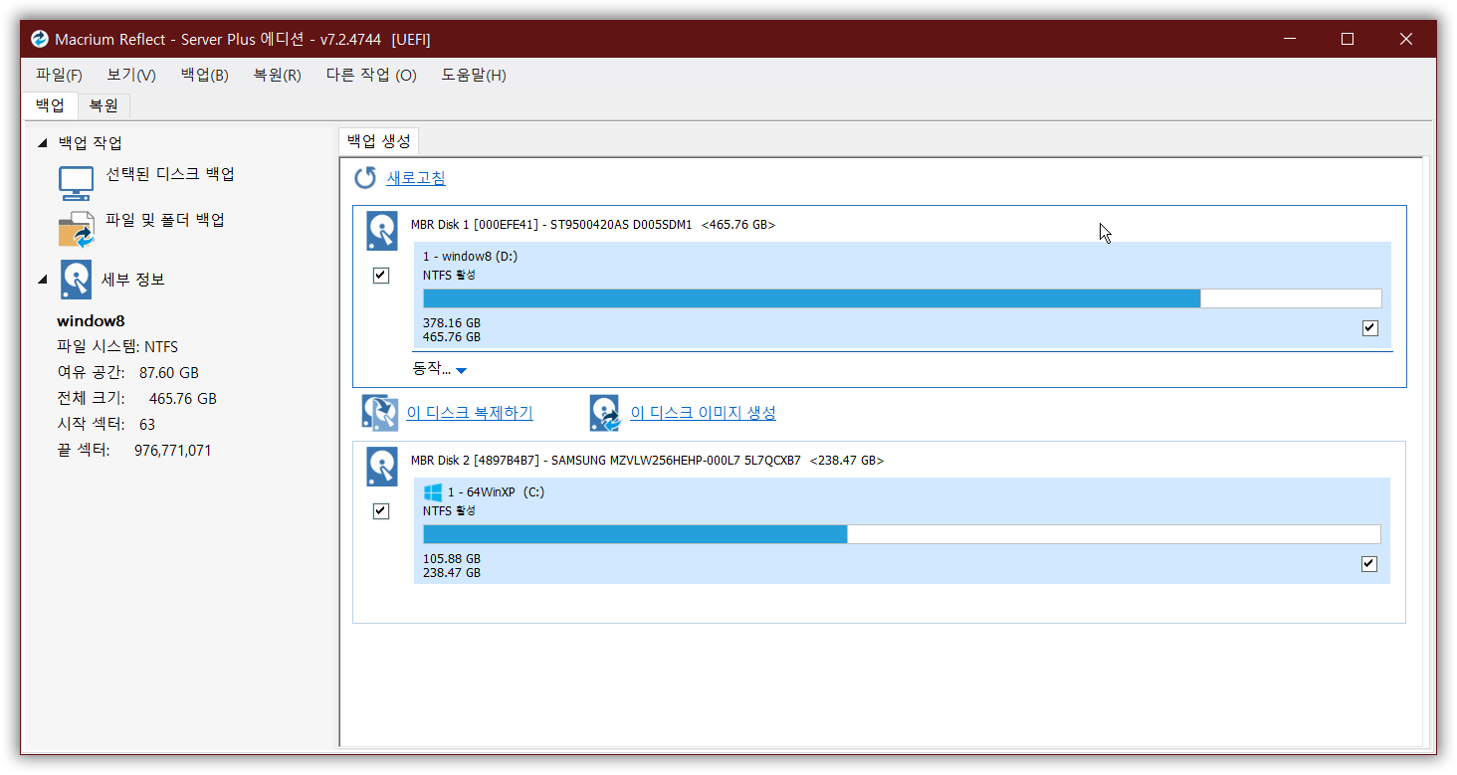Click the refresh circular arrow icon
This screenshot has width=1457, height=775.
(365, 178)
